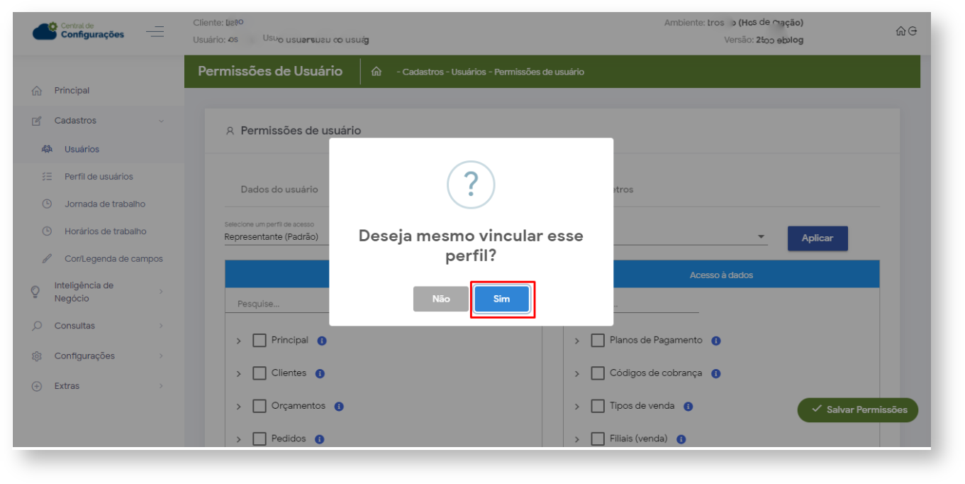
Task: Check the Orçamentos permission checkbox
Action: coord(260,407)
